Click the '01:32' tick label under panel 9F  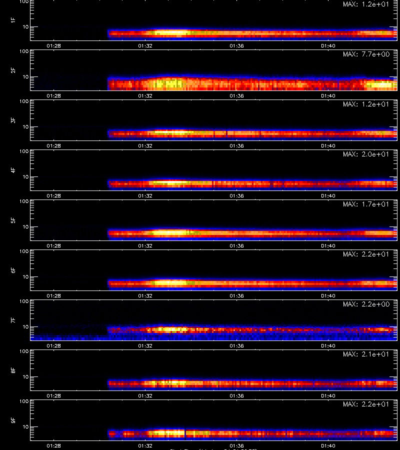[145, 445]
